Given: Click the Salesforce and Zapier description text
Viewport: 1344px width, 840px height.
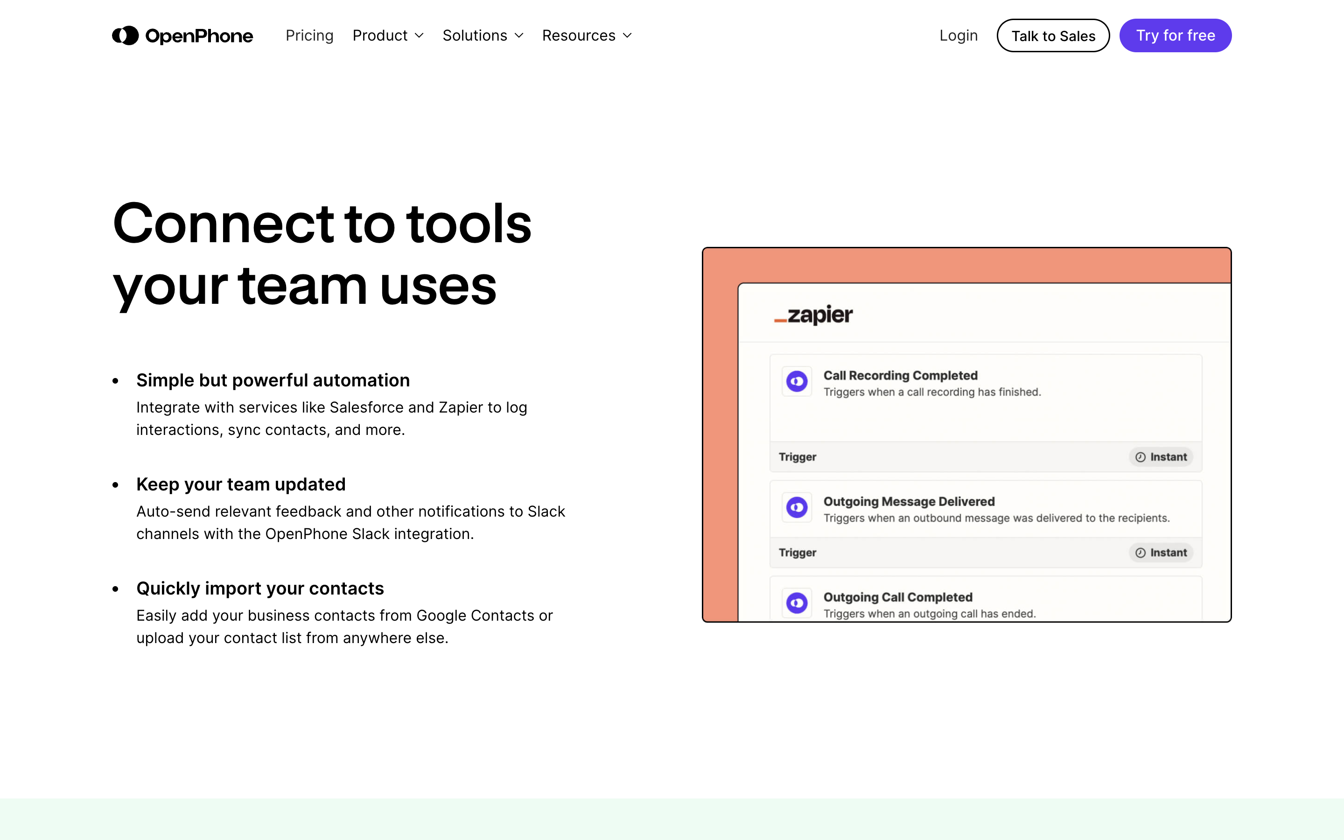Looking at the screenshot, I should [x=331, y=419].
